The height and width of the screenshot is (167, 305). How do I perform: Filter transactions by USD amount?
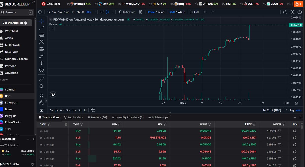click(119, 124)
